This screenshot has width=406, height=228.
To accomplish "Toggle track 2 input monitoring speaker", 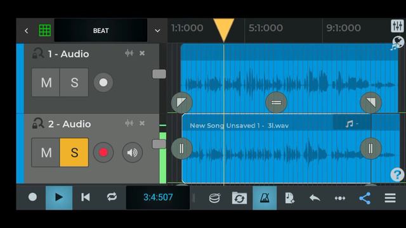I will tap(133, 153).
